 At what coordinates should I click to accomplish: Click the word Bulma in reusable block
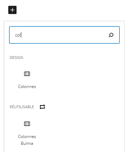tap(27, 143)
